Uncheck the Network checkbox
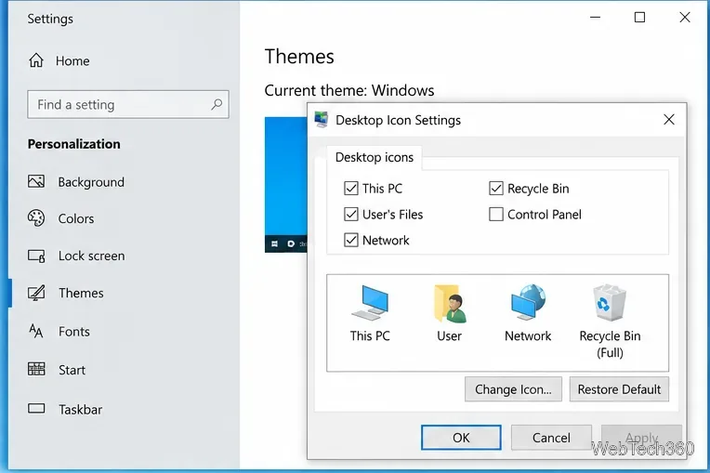710x473 pixels. coord(351,240)
